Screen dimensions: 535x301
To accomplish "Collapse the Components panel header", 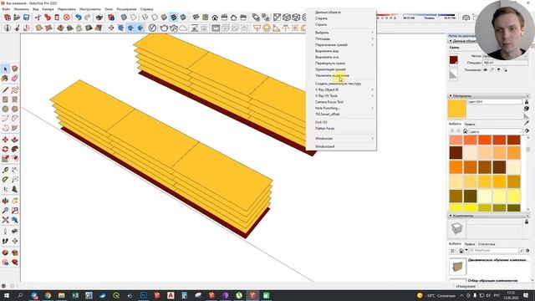I will 489,216.
